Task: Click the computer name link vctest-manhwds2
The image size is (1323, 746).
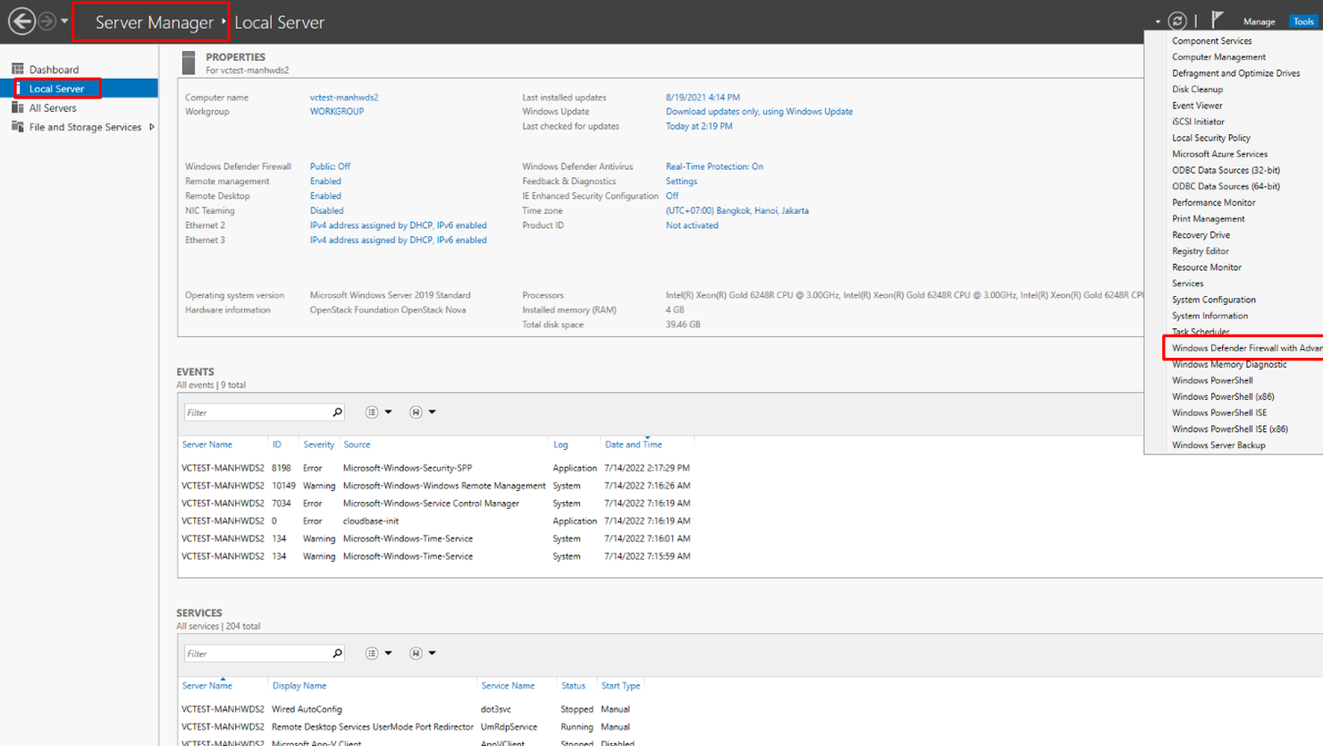Action: (344, 97)
